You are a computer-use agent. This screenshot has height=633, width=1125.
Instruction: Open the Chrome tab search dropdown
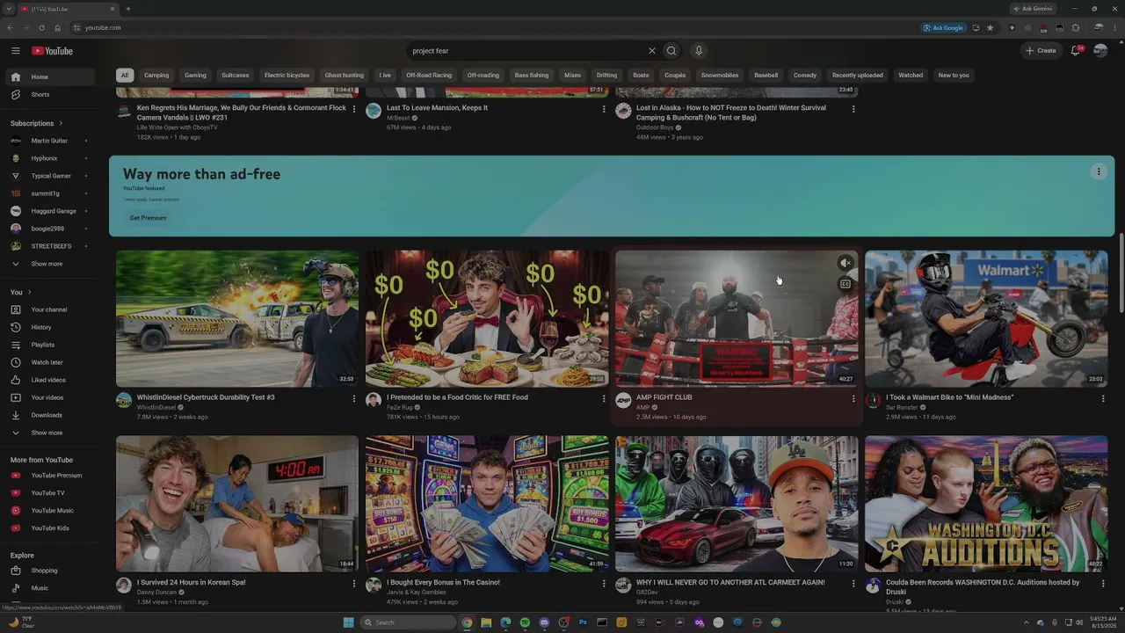tap(9, 9)
